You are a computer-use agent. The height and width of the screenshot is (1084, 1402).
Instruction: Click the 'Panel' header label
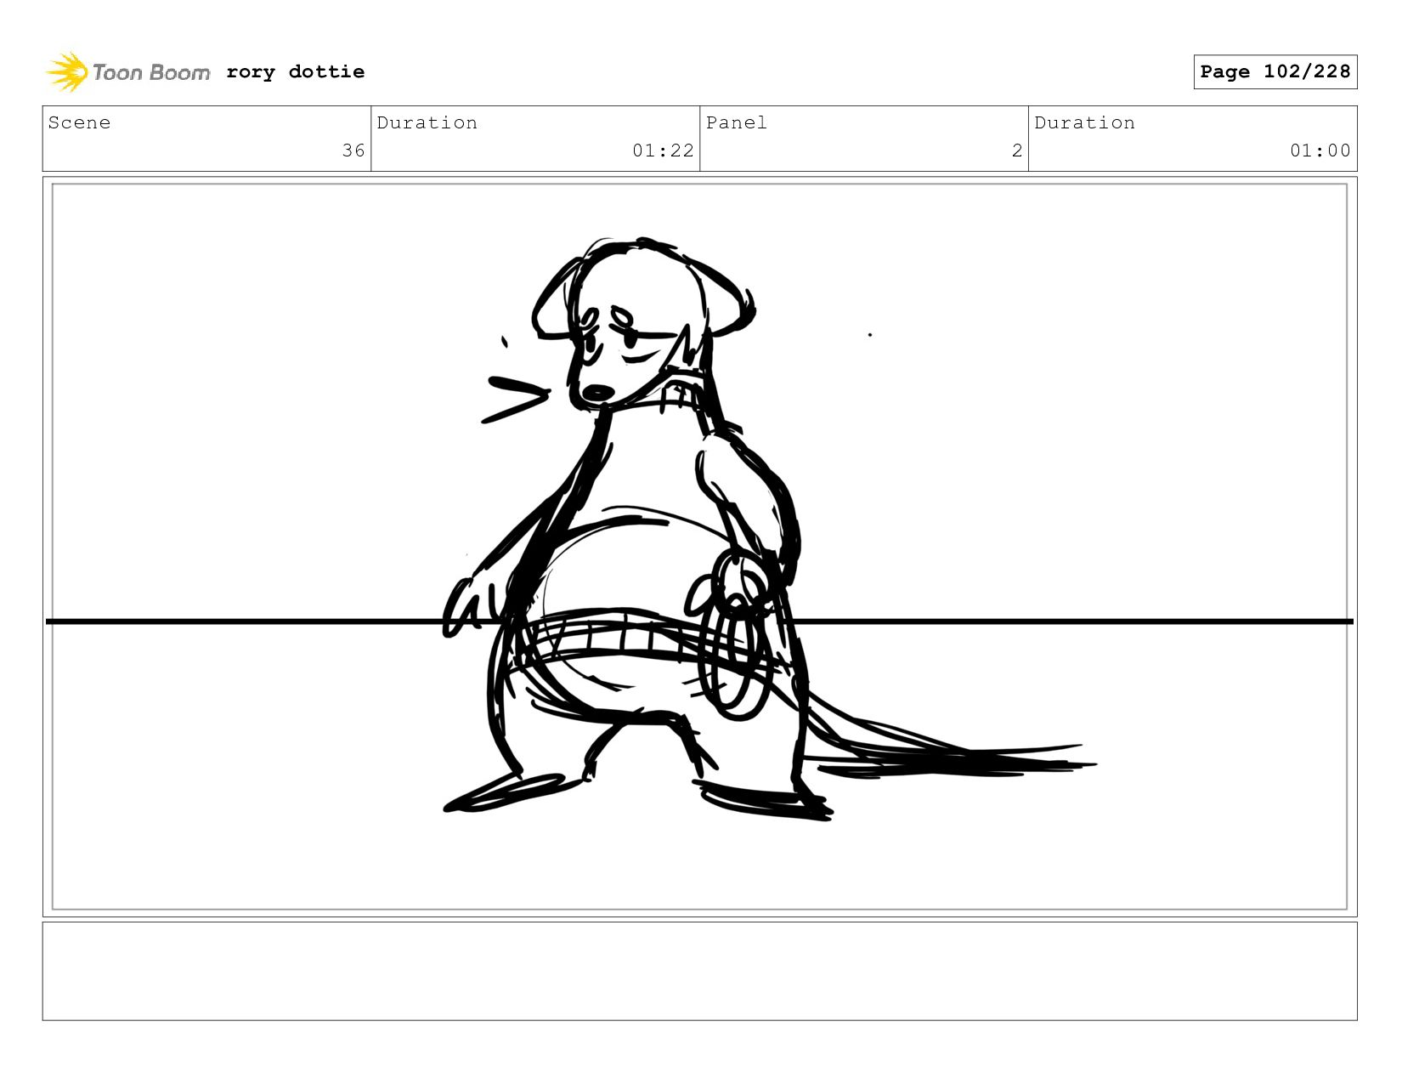(736, 122)
